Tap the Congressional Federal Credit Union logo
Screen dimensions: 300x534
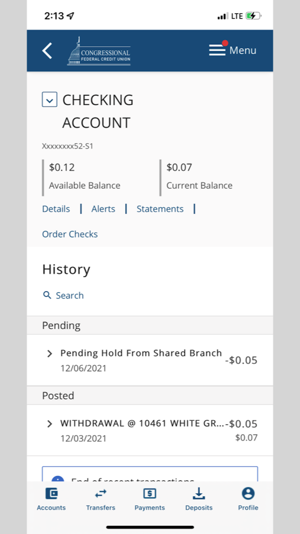click(x=99, y=52)
